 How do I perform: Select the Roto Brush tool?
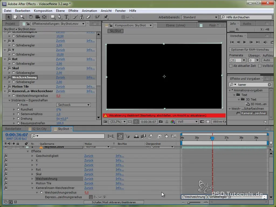tap(97, 17)
